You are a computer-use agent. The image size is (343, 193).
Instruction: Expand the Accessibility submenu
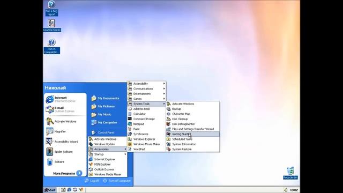coord(146,84)
